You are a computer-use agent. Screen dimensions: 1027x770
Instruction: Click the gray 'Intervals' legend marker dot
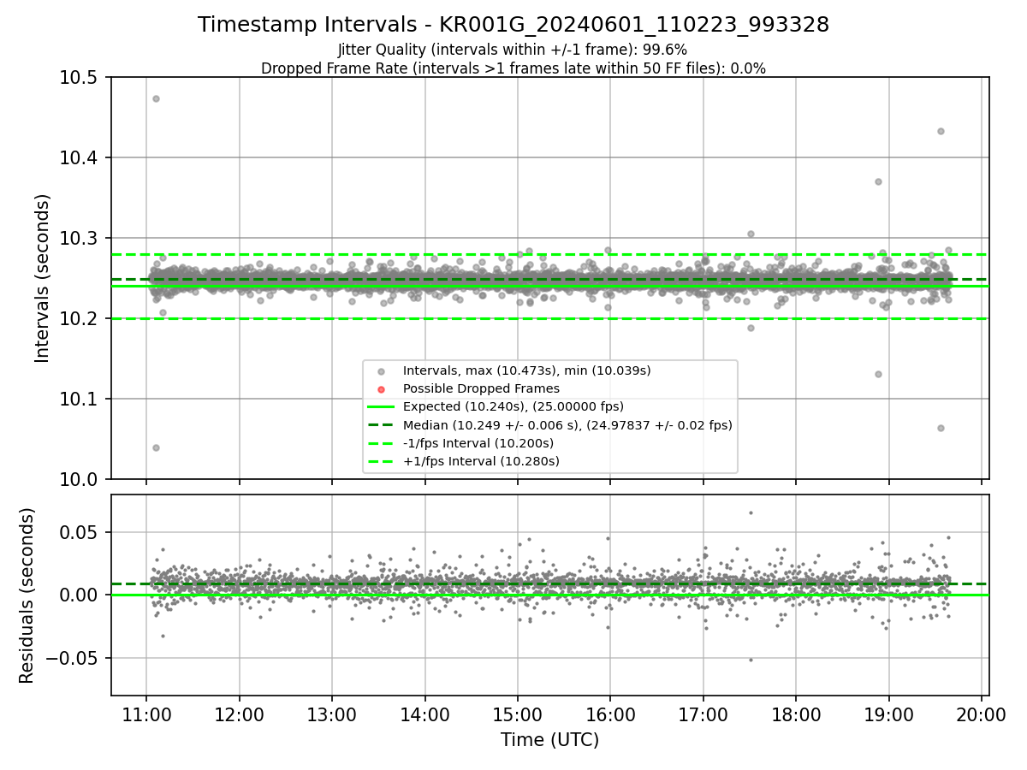381,371
